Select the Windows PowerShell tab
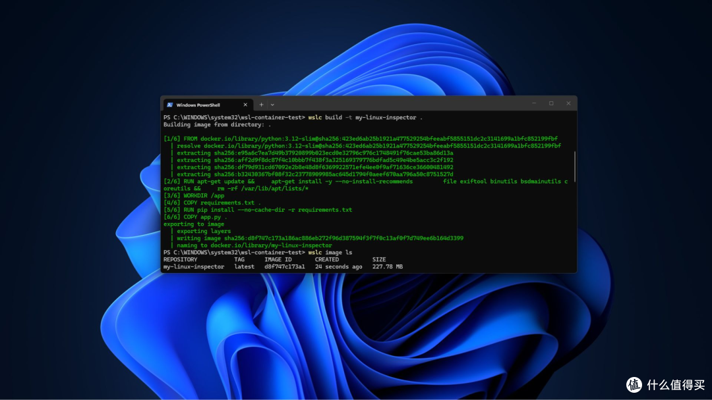Screen dimensions: 712x400 [x=208, y=105]
